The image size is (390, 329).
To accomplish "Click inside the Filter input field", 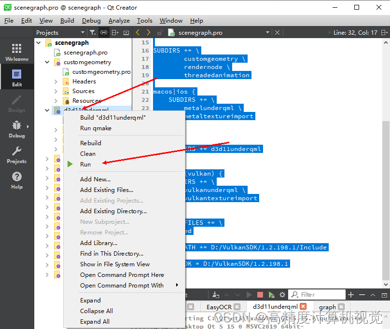I will (x=319, y=294).
